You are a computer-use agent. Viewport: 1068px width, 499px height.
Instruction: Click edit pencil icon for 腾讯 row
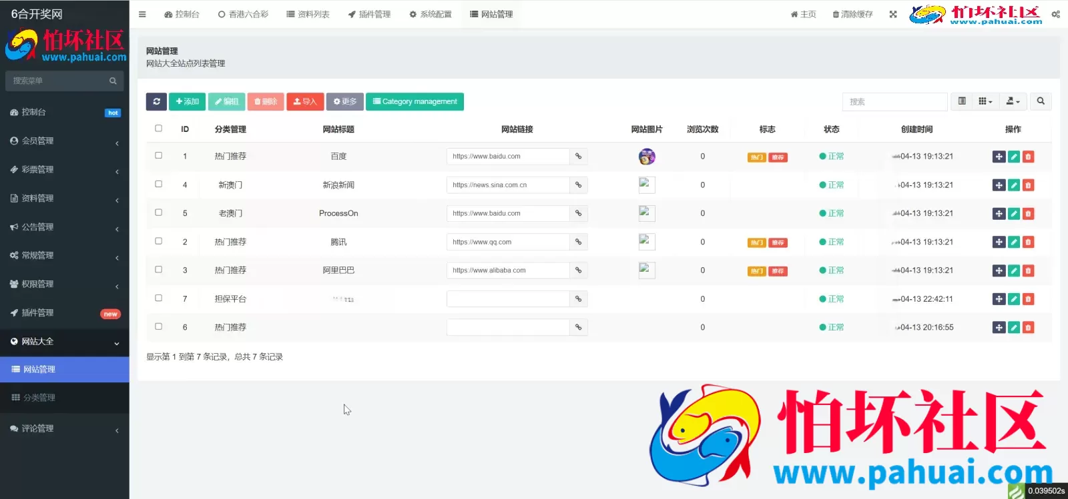coord(1014,242)
